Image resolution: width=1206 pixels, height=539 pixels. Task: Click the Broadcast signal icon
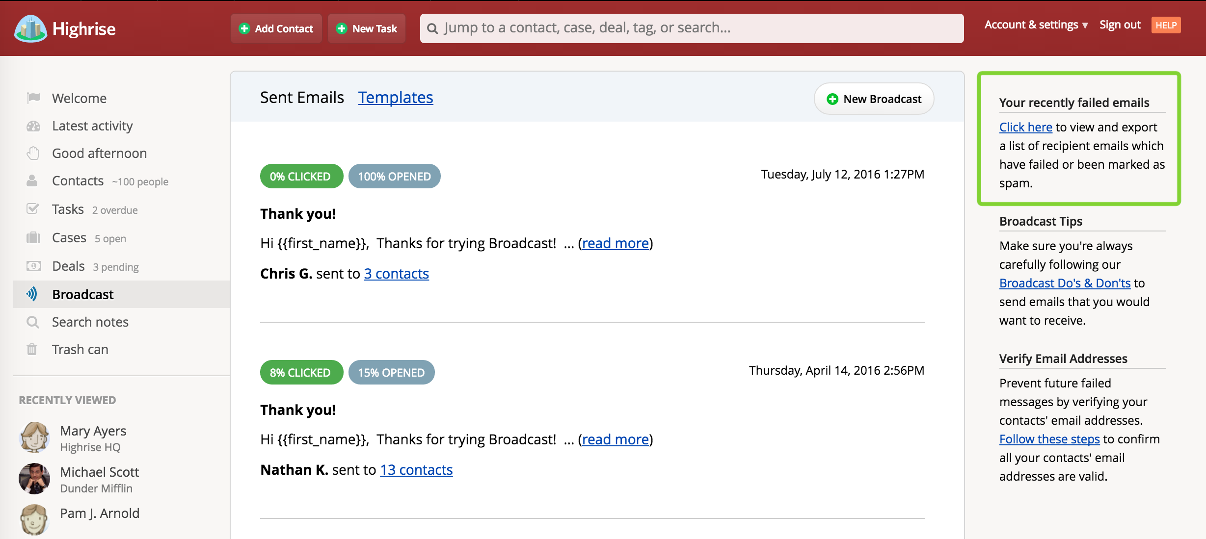tap(32, 294)
